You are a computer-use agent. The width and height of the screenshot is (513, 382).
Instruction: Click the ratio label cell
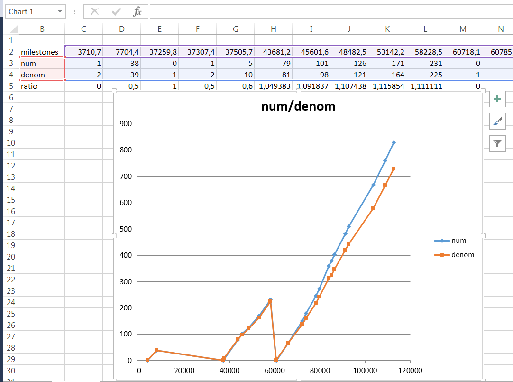pos(42,86)
